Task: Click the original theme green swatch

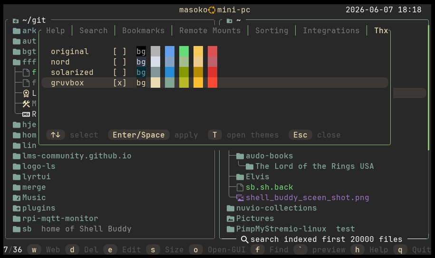Action: [x=184, y=52]
